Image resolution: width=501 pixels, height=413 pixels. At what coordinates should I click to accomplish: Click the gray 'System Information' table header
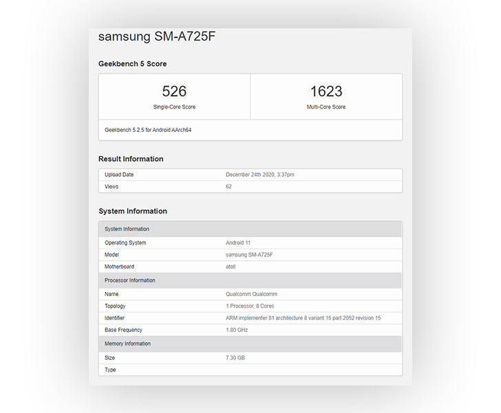[x=250, y=229]
